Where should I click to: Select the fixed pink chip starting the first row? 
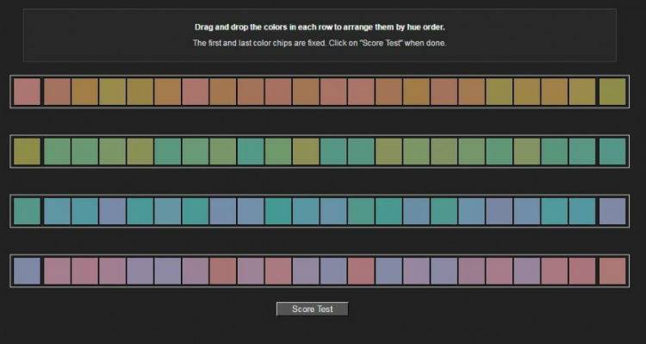(27, 91)
